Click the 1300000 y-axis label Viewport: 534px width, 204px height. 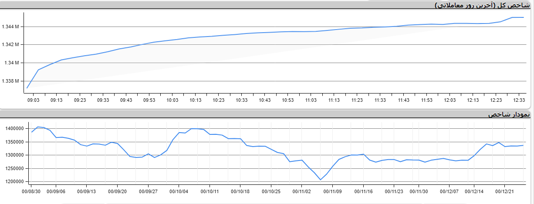[x=14, y=155]
